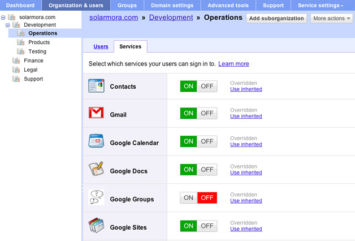Click Add suborganization button
Screen dimensions: 355x241
click(x=276, y=18)
